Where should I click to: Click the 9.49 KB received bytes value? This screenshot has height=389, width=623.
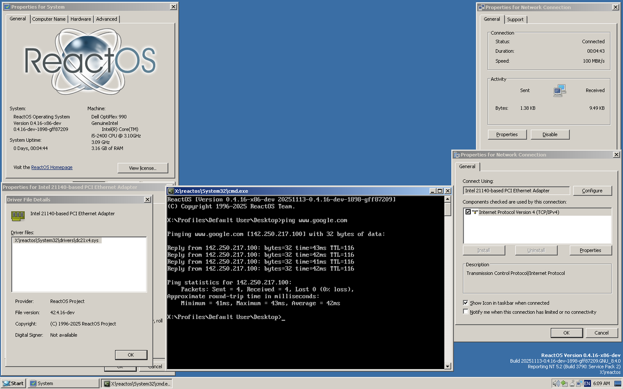click(x=597, y=108)
